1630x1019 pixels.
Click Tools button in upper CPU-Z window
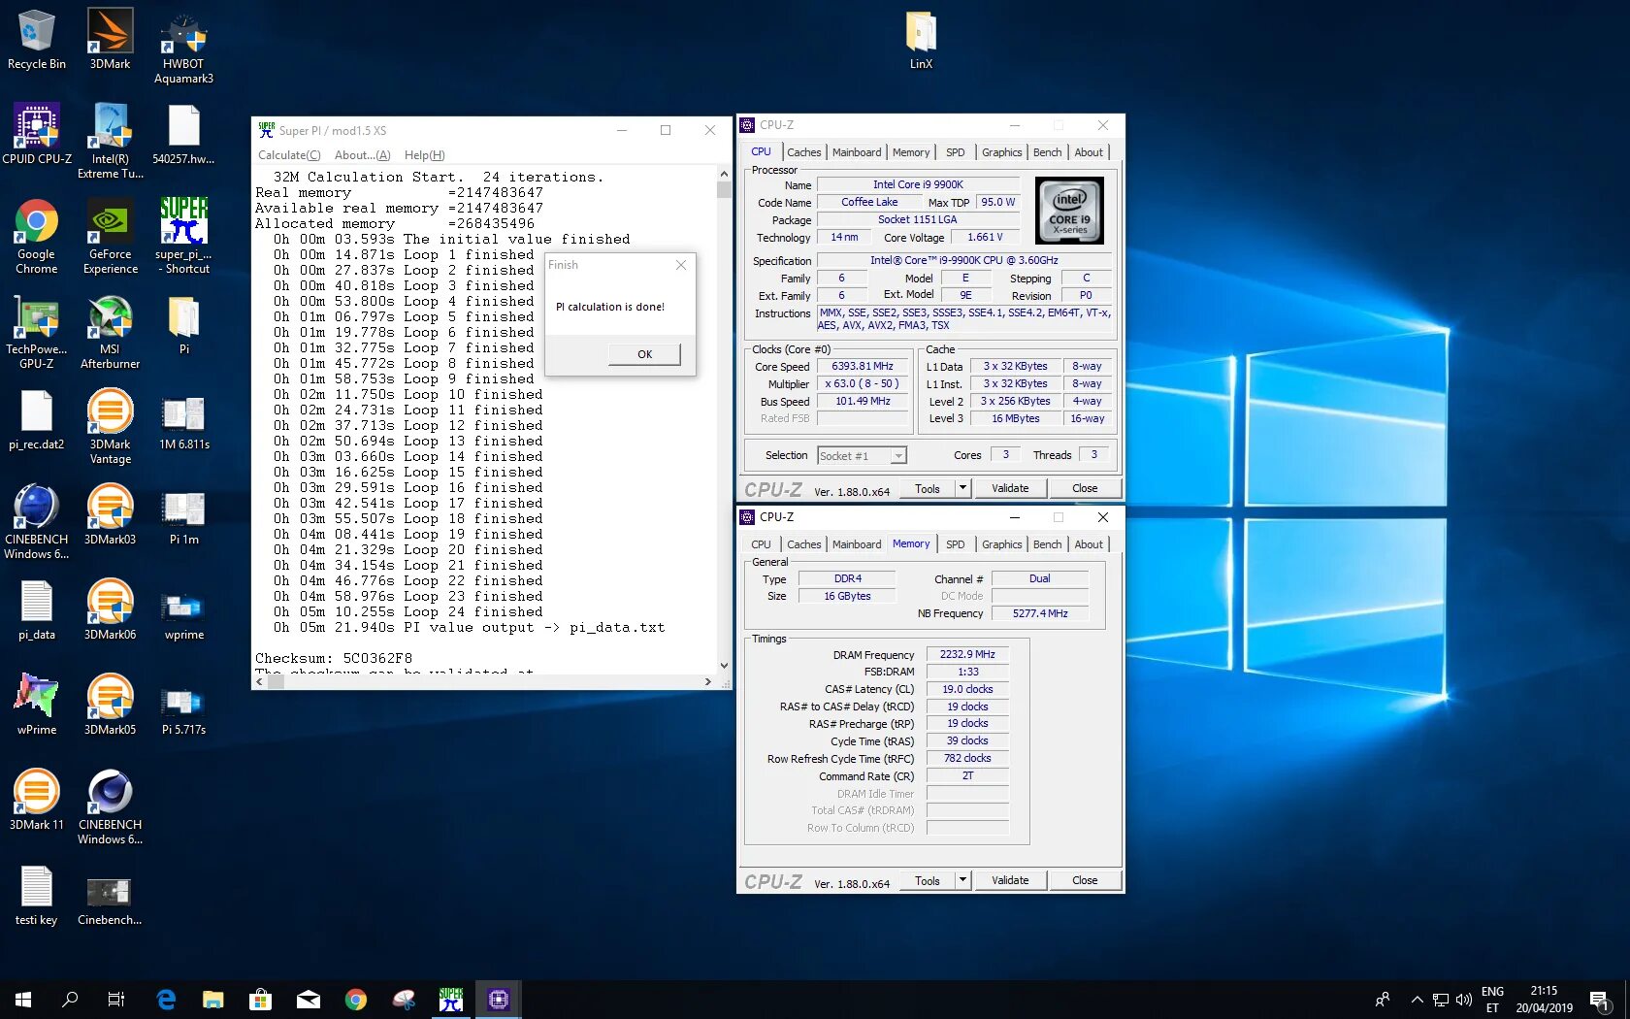pos(928,488)
